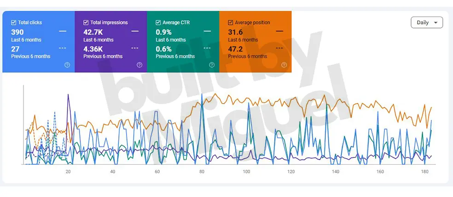This screenshot has height=197, width=453.
Task: Click help icon in Average CTR card
Action: point(212,65)
